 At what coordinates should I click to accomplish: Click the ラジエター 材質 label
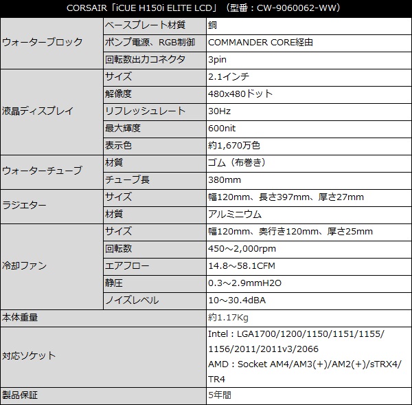(114, 214)
